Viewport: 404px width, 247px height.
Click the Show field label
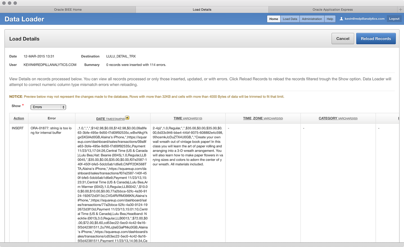click(16, 106)
